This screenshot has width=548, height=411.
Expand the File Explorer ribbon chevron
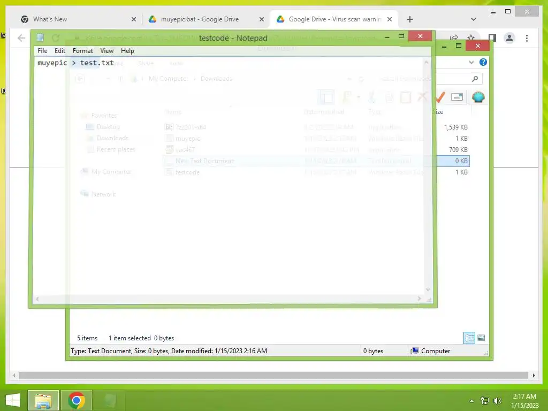click(471, 62)
